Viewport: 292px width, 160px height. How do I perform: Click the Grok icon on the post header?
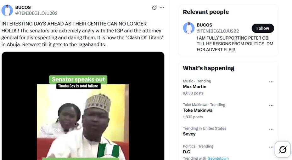click(154, 8)
